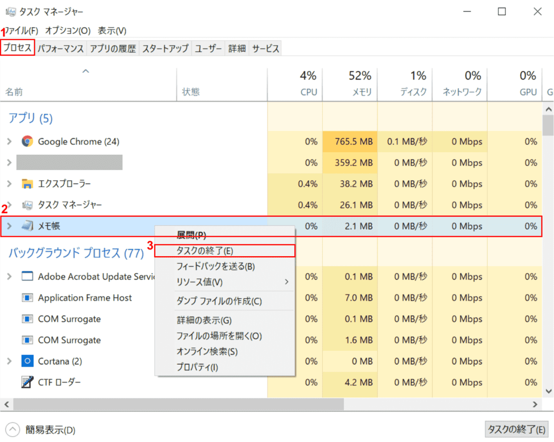
Task: Click the Google Chrome app icon
Action: (x=27, y=141)
